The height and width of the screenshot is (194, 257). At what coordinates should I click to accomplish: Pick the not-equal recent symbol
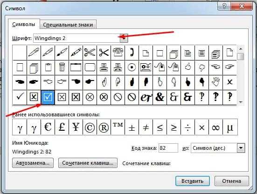(x=146, y=127)
